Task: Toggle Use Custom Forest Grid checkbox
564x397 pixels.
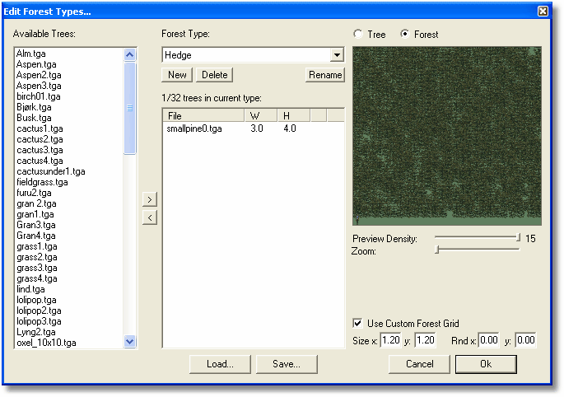Action: tap(357, 323)
